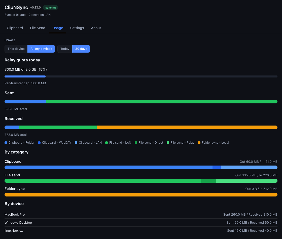Click the 'Received' heading

(14, 119)
